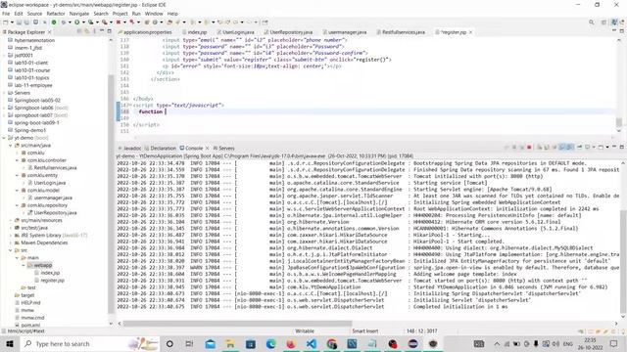The height and width of the screenshot is (352, 627).
Task: Click the last-edit-location icon at toolbar end
Action: pyautogui.click(x=265, y=22)
